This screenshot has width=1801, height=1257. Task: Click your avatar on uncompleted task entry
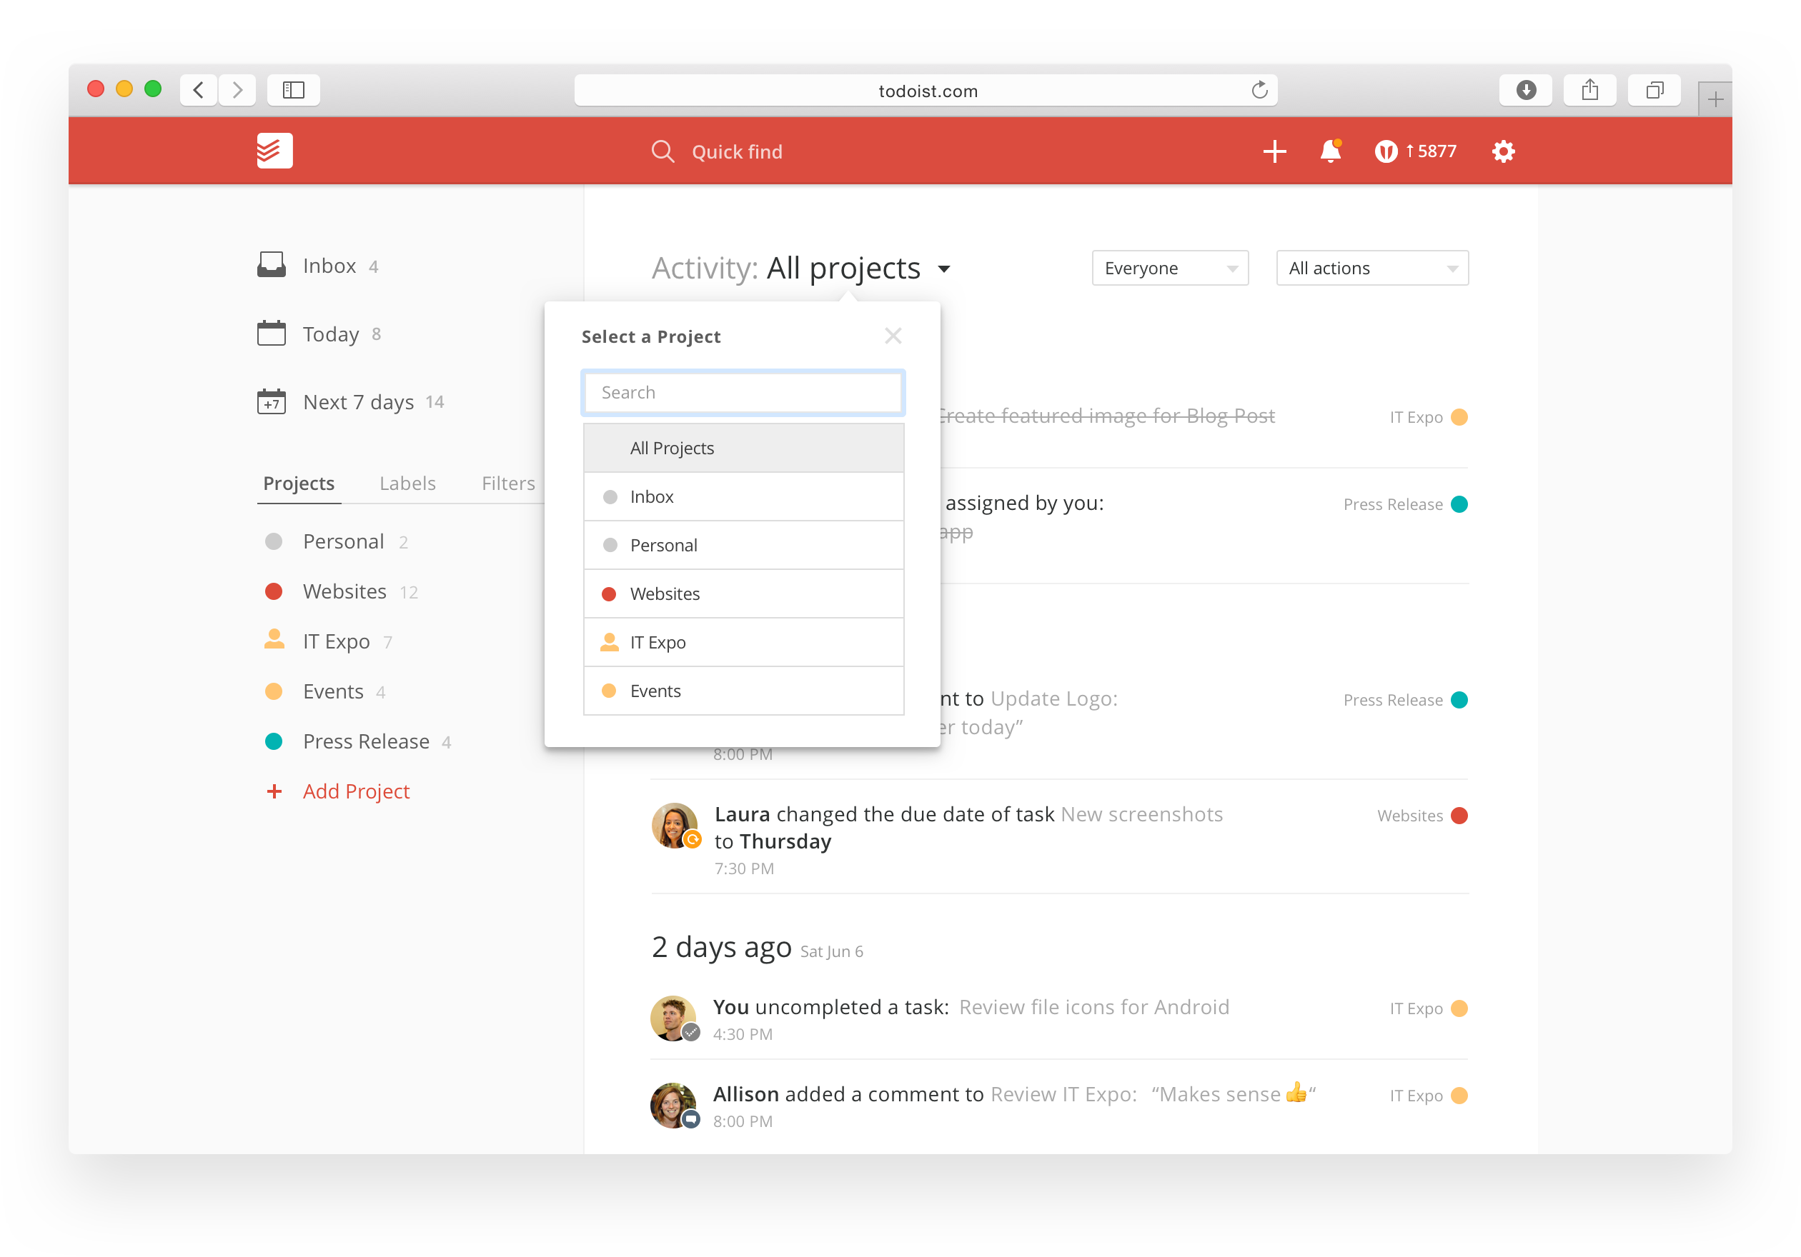click(x=673, y=1018)
